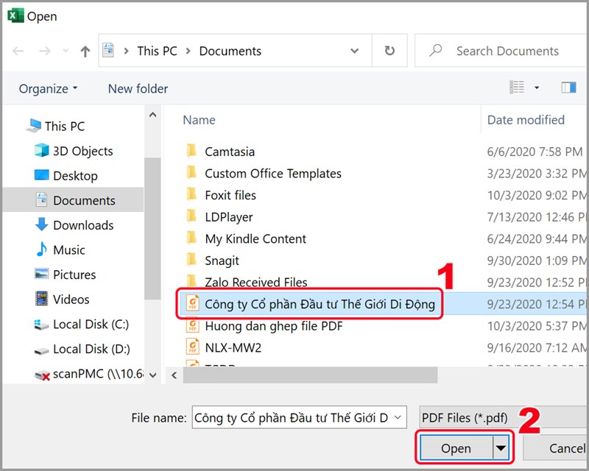The height and width of the screenshot is (471, 589).
Task: Expand the address bar history dropdown
Action: point(354,51)
